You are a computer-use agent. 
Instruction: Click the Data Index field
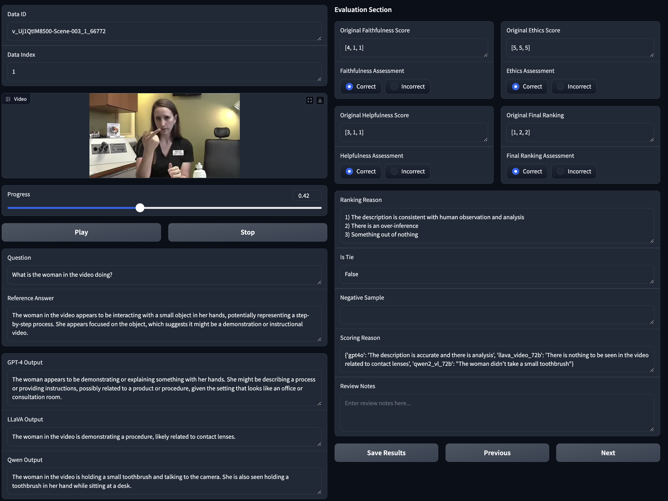click(164, 72)
